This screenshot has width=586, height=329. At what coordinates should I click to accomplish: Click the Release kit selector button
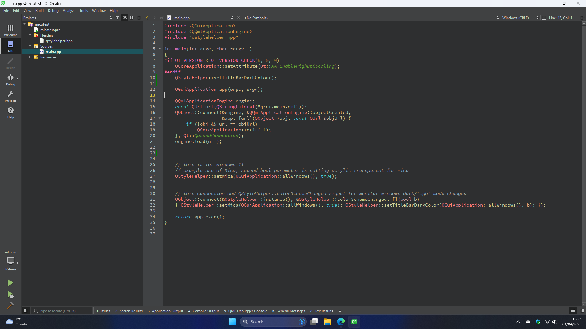click(x=10, y=262)
